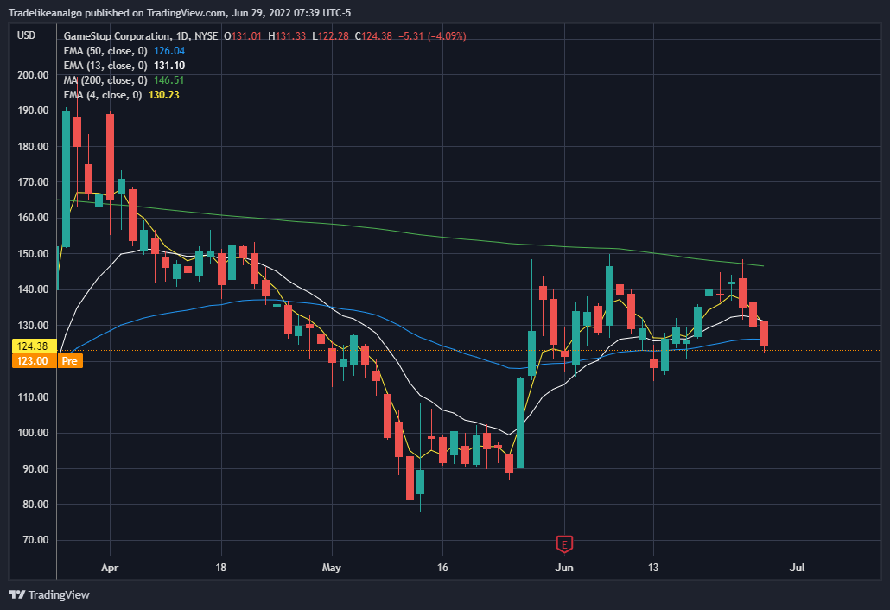The height and width of the screenshot is (610, 890).
Task: Click the MA (200, close, 0) indicator label
Action: [x=105, y=80]
